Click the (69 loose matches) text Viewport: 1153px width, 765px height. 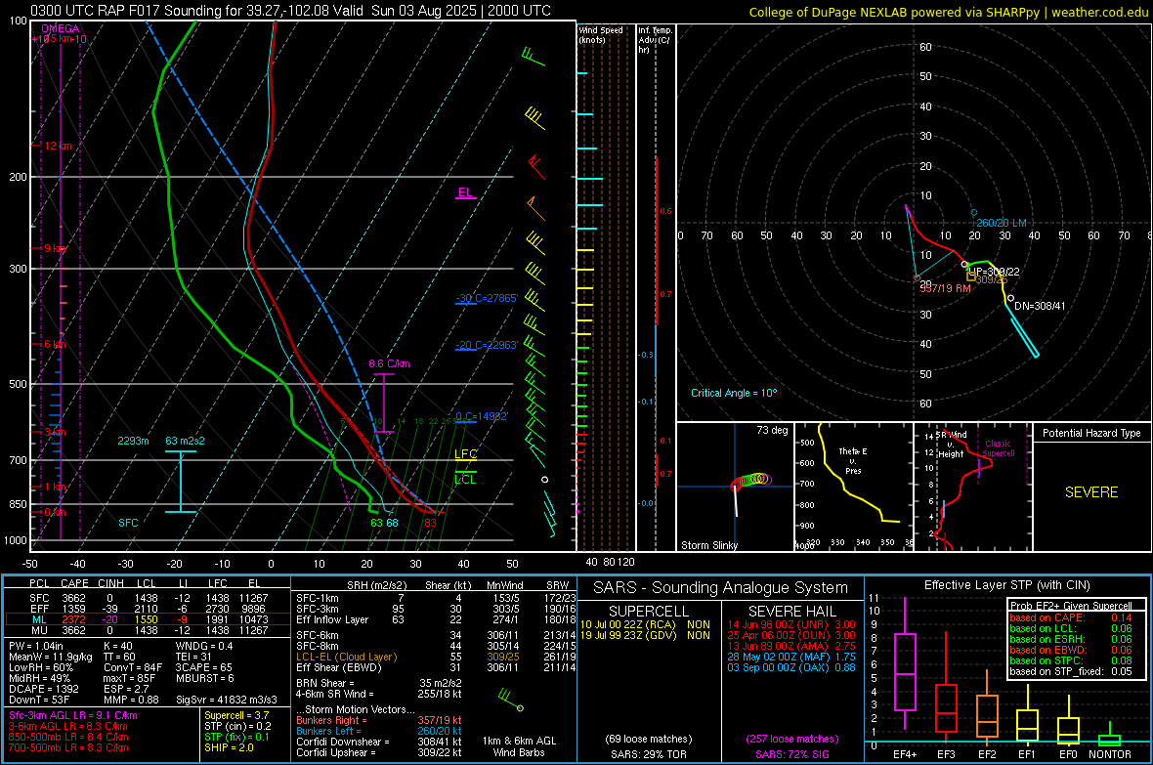click(649, 739)
